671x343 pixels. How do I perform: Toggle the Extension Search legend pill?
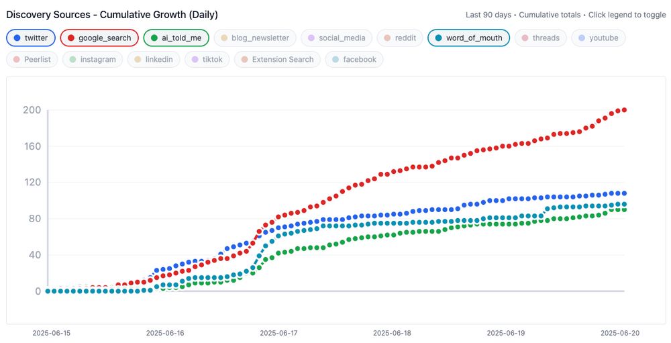pyautogui.click(x=277, y=60)
